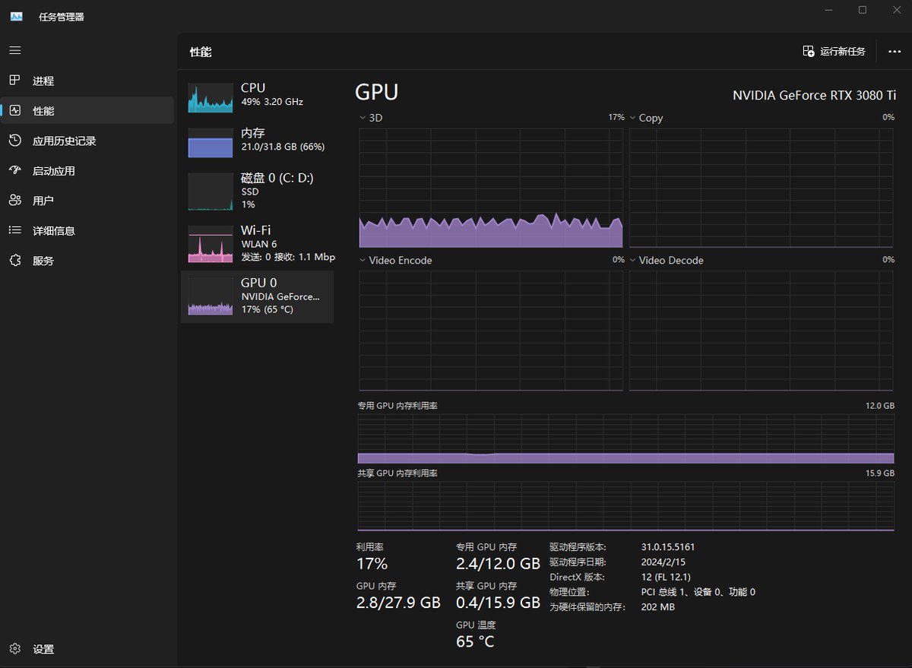Click the 0.4/15.9 GB shared memory value
The width and height of the screenshot is (912, 668).
coord(498,603)
